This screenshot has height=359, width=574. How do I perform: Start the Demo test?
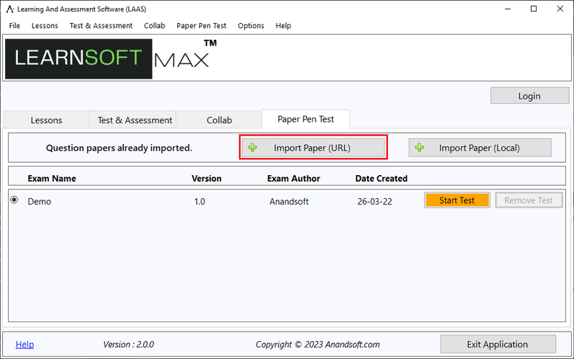pyautogui.click(x=457, y=200)
